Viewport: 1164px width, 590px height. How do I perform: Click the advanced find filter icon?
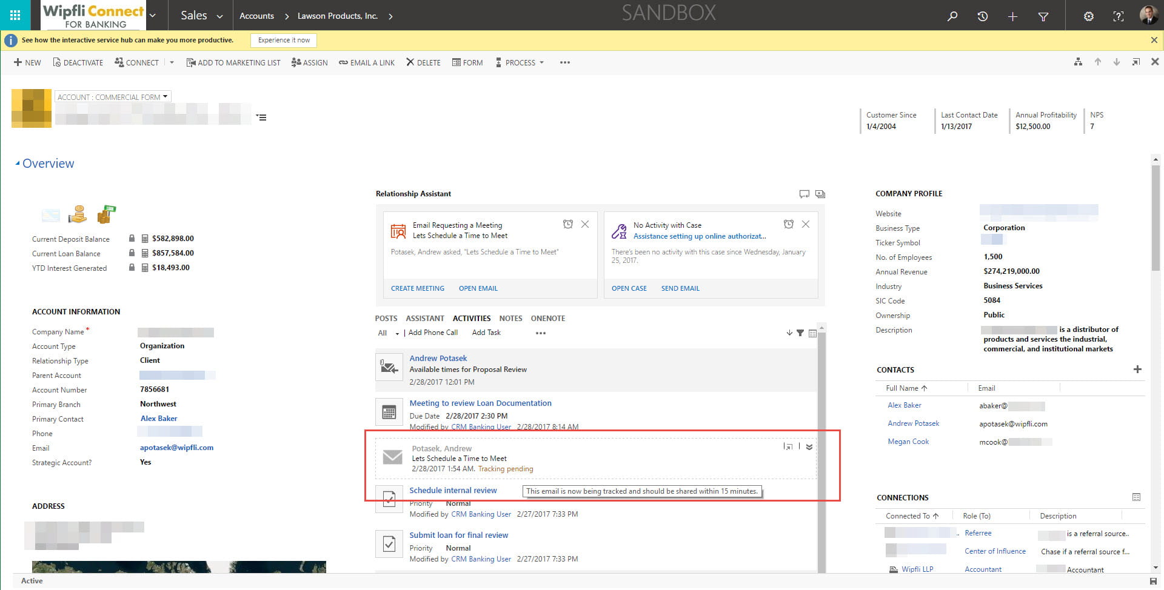pos(1043,16)
